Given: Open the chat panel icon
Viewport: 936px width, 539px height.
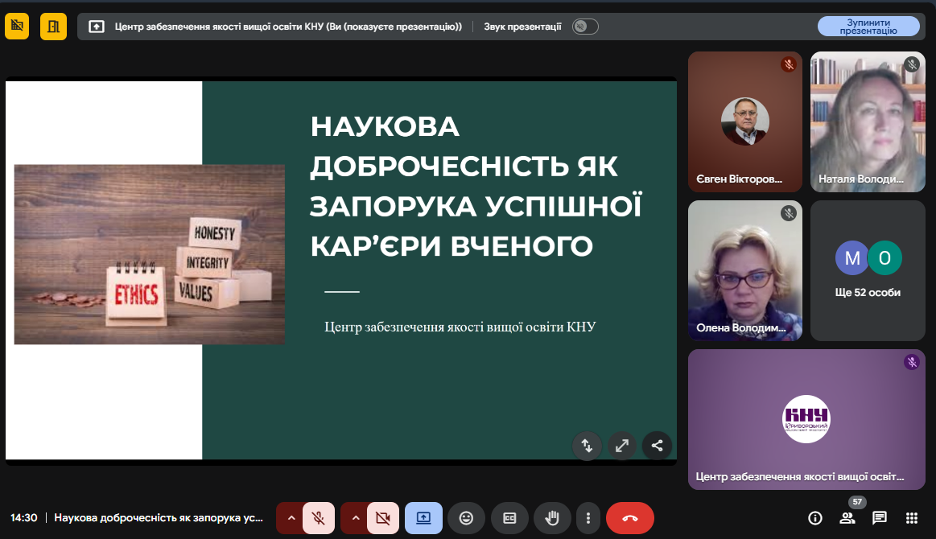Looking at the screenshot, I should (879, 518).
